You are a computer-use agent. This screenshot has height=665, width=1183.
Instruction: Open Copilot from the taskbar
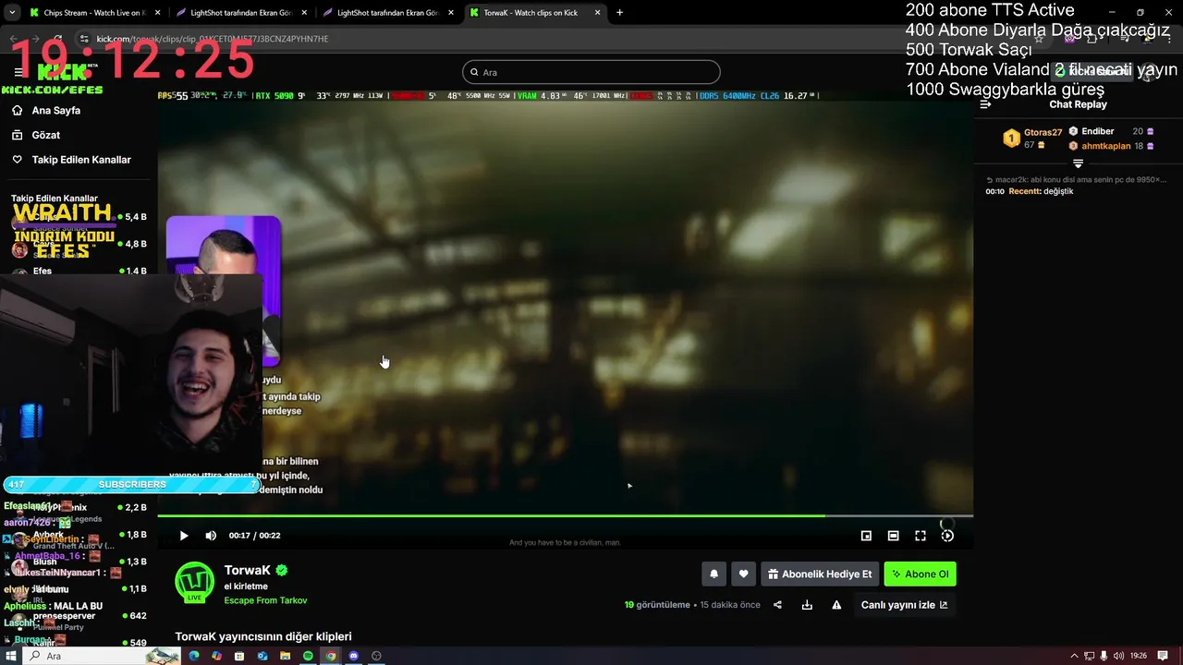pyautogui.click(x=216, y=656)
